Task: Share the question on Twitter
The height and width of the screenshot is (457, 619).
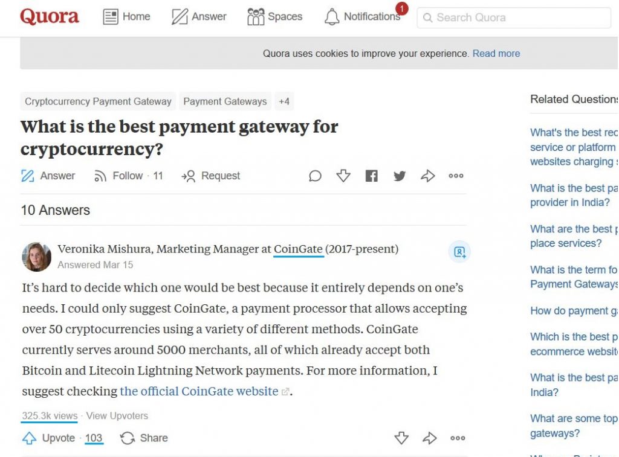Action: click(x=400, y=176)
